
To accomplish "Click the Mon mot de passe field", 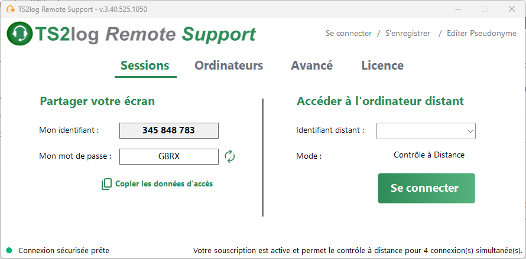I will tap(169, 156).
